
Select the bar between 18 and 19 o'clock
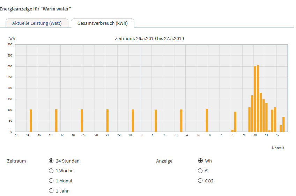click(82, 121)
